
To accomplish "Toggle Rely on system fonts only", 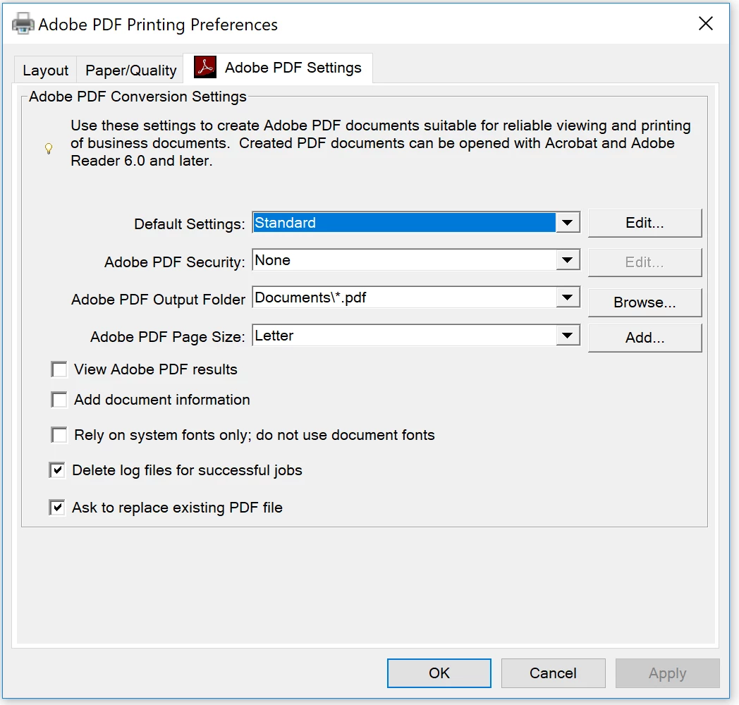I will pyautogui.click(x=59, y=435).
